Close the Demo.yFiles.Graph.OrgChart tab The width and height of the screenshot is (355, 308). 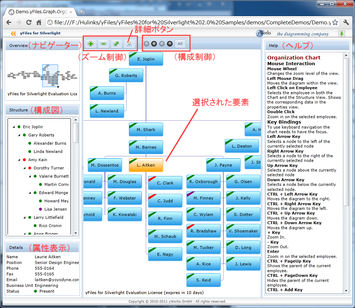pyautogui.click(x=71, y=12)
